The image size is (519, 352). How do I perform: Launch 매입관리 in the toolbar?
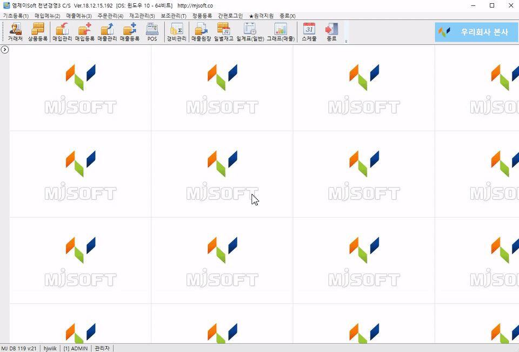pyautogui.click(x=62, y=32)
